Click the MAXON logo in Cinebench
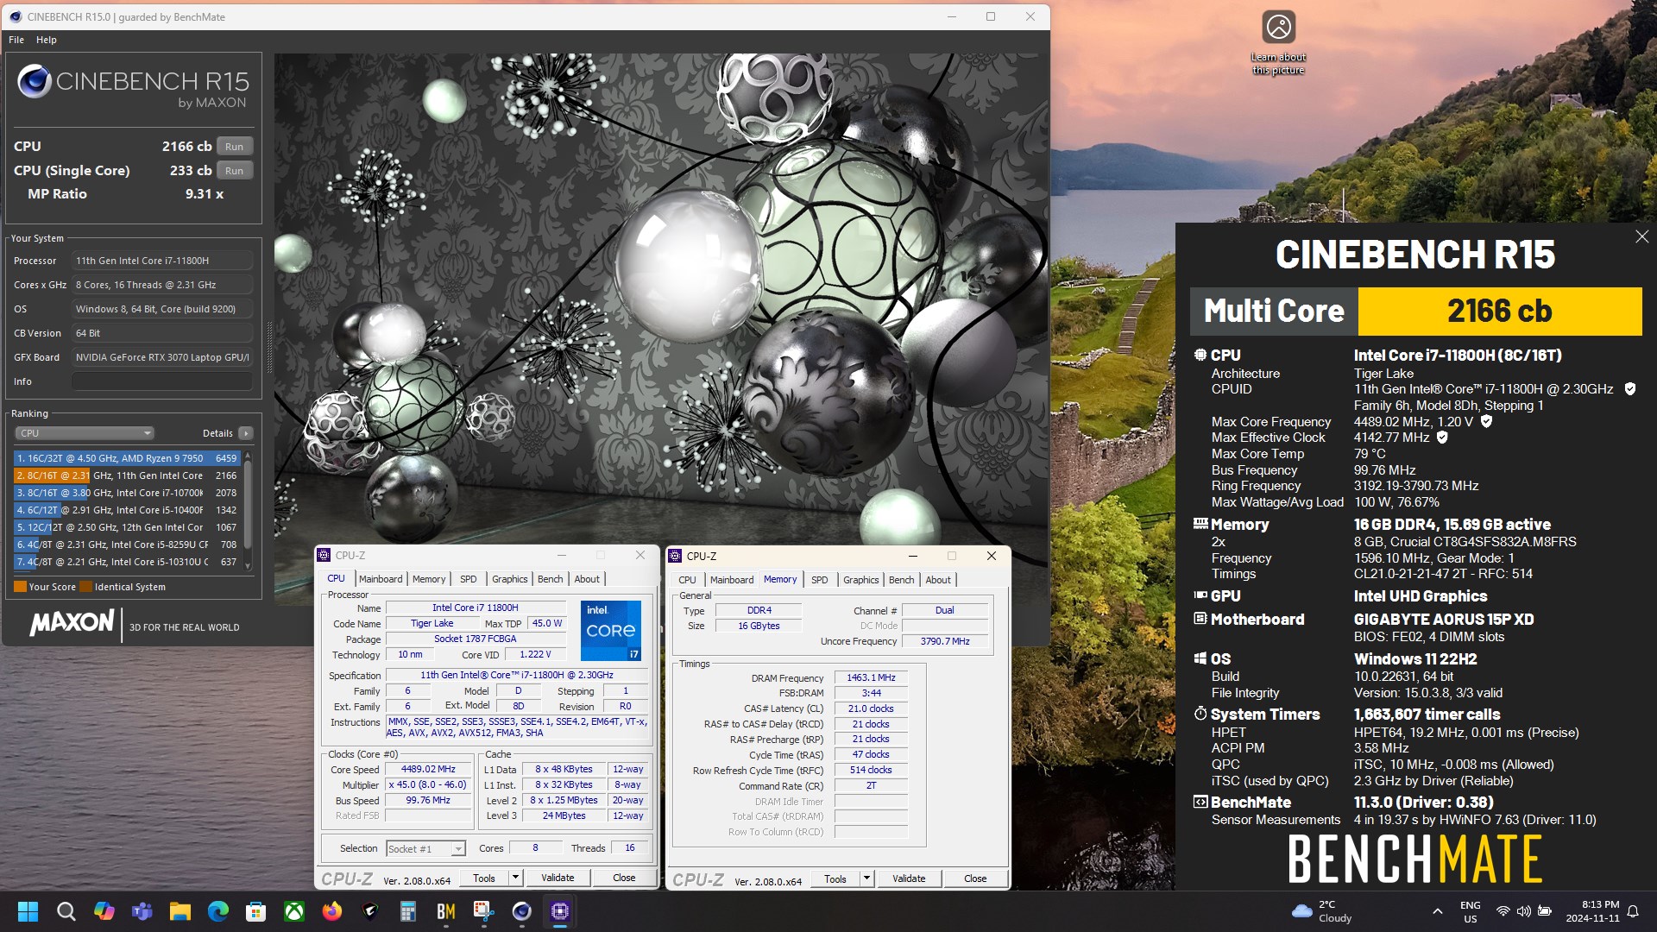 pos(72,623)
